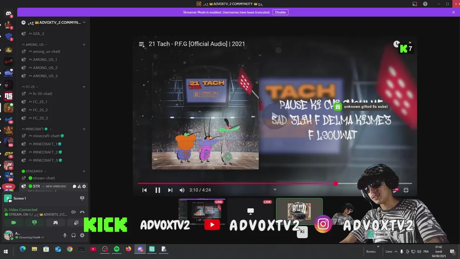Open Windows notification center

pos(452,251)
